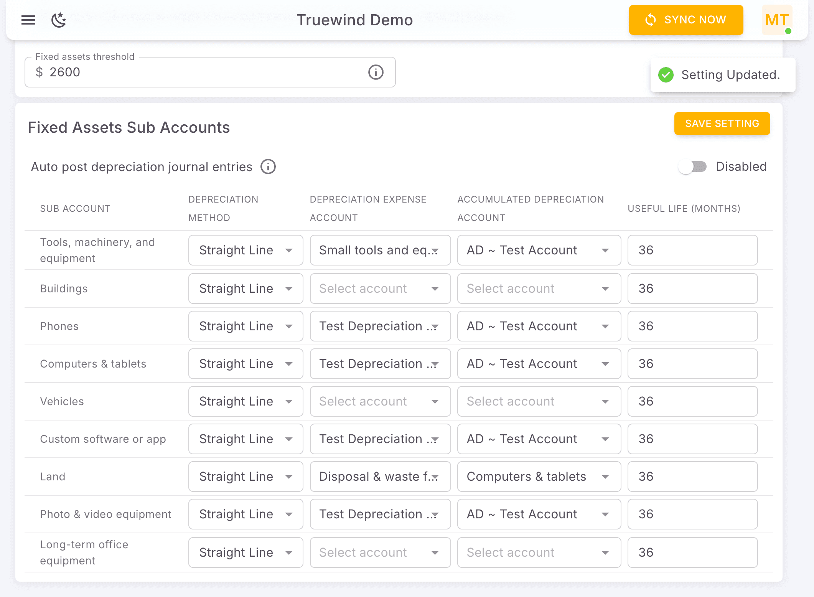Viewport: 814px width, 597px height.
Task: Select account for Vehicles depreciation expense
Action: [380, 401]
